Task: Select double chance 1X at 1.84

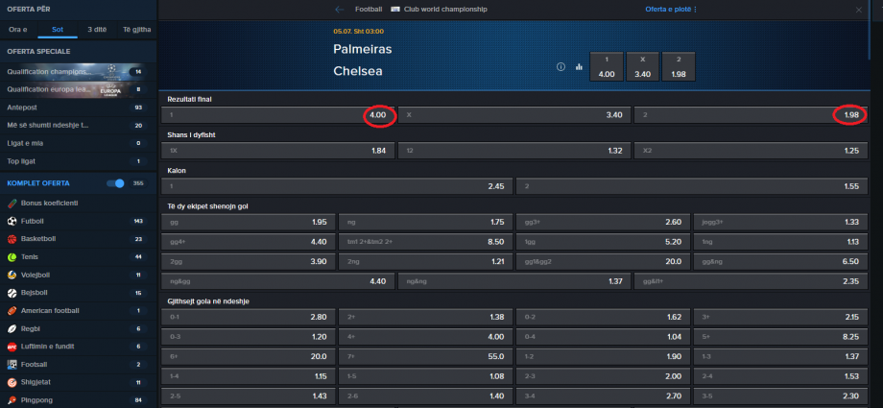Action: 277,151
